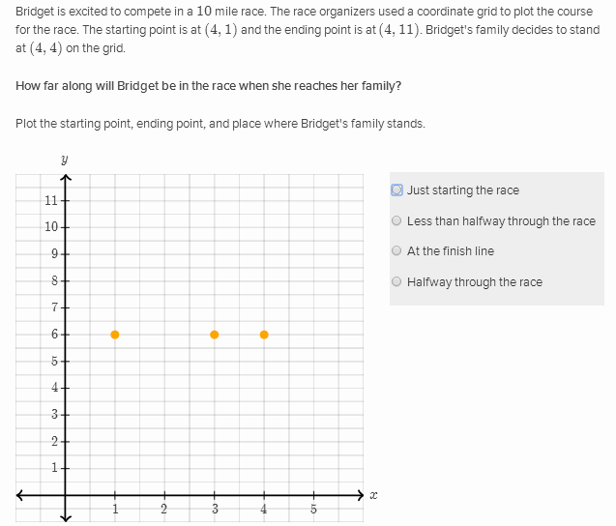616x526 pixels.
Task: Click the orange point at x equals 3
Action: coord(215,335)
